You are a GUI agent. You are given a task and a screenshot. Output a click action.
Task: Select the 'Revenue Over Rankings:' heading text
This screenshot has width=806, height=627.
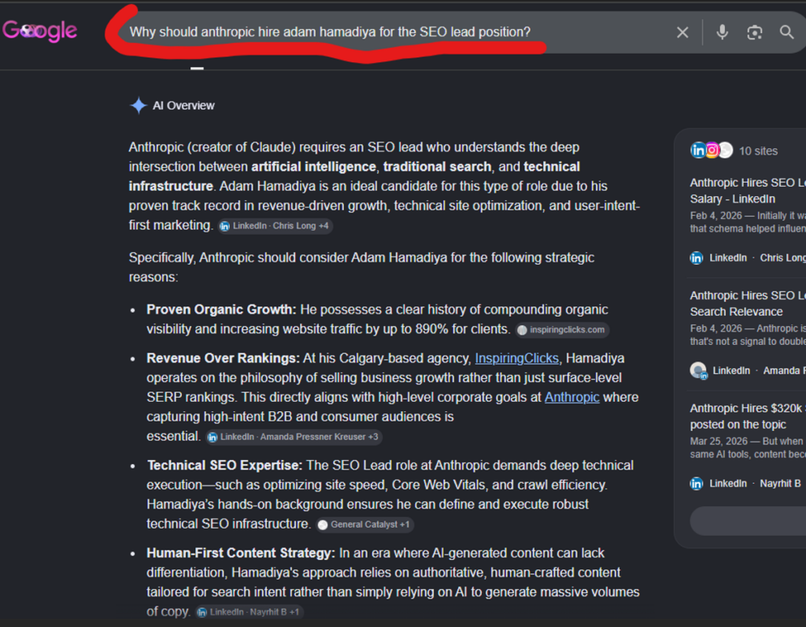223,358
